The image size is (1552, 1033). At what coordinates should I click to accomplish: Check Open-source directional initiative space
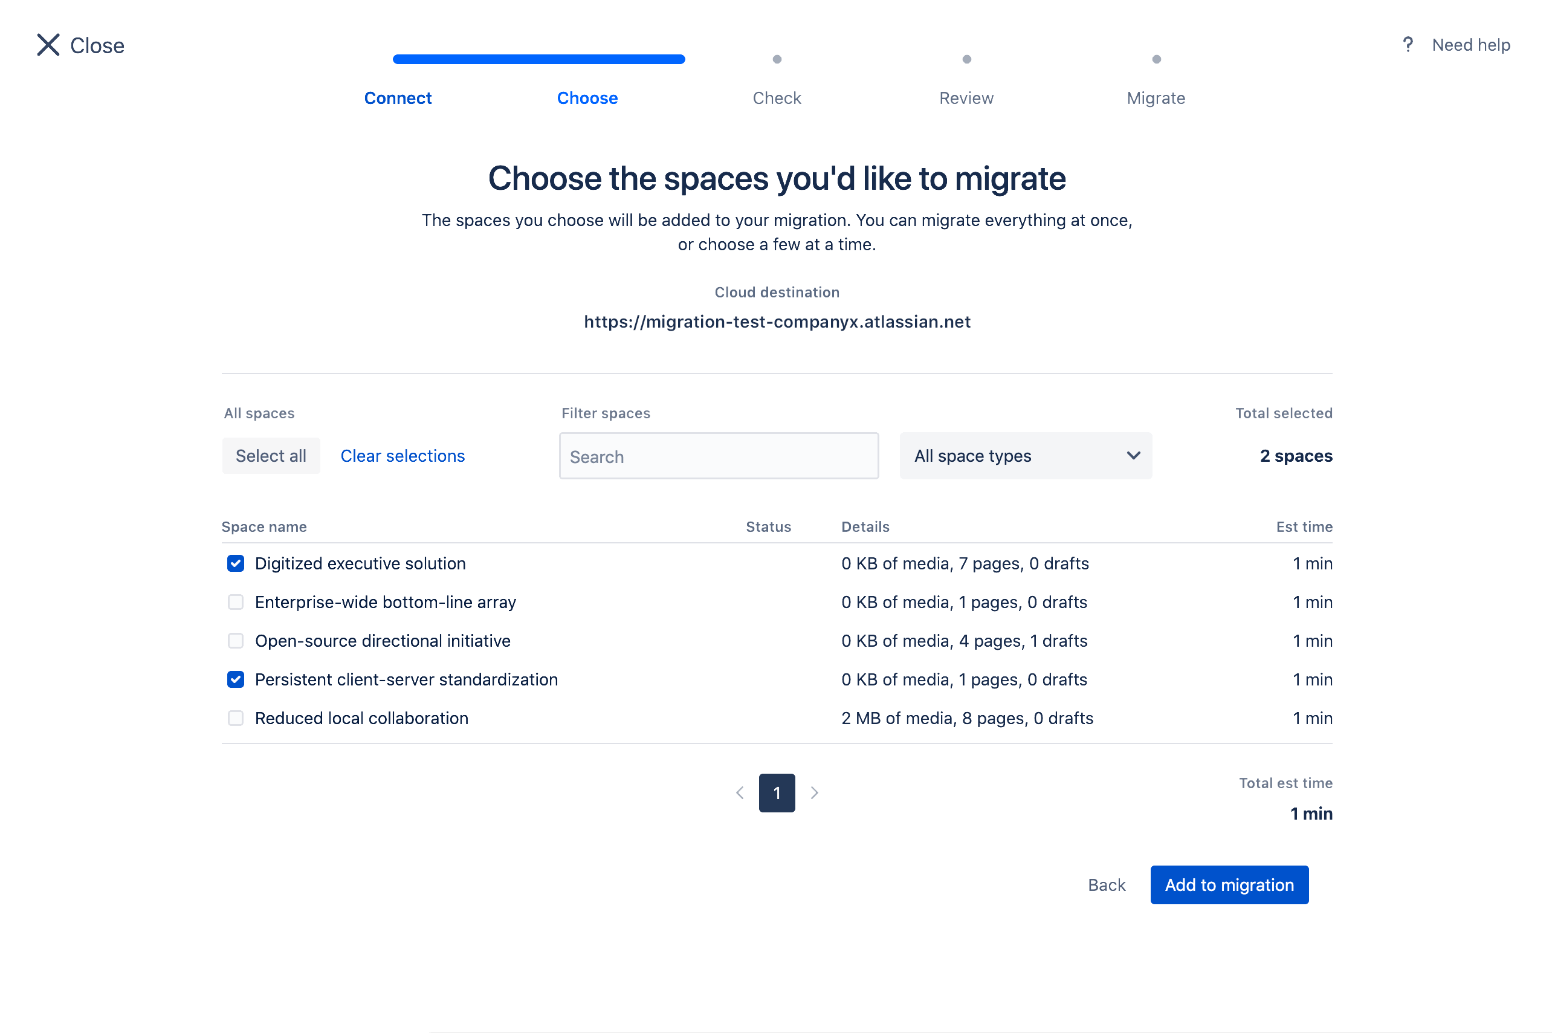(235, 641)
